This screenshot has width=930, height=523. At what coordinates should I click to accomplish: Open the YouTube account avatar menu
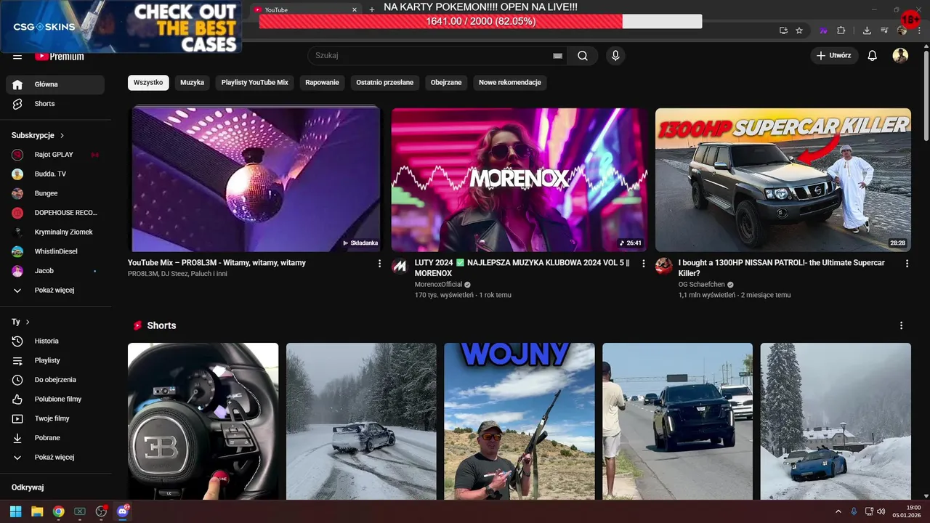click(900, 55)
